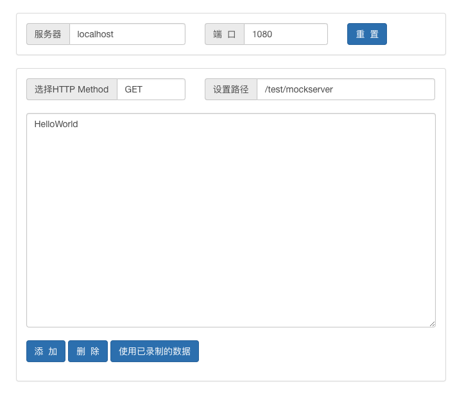Click the 添加 add button
This screenshot has width=464, height=400.
(46, 351)
